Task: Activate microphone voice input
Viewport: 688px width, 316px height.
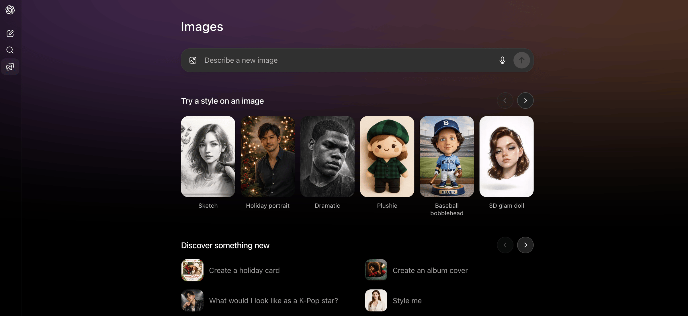Action: (x=502, y=60)
